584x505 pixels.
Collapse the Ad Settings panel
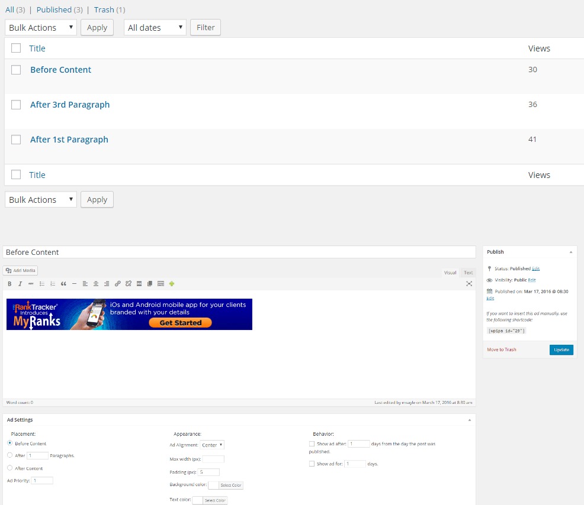click(469, 420)
